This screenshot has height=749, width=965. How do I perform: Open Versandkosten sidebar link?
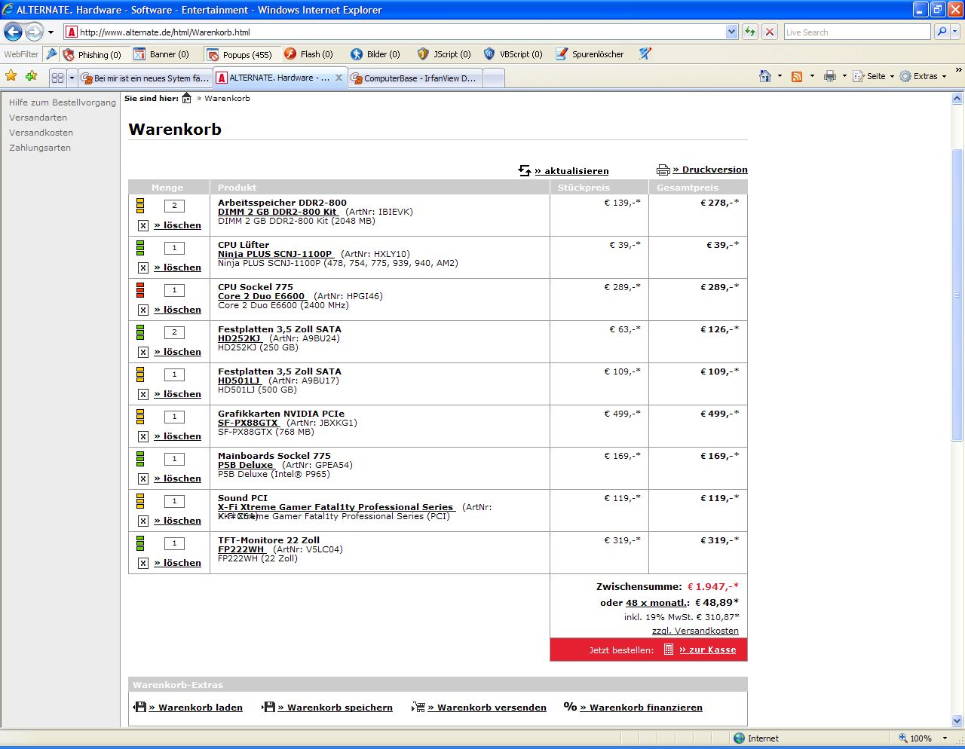click(x=41, y=133)
